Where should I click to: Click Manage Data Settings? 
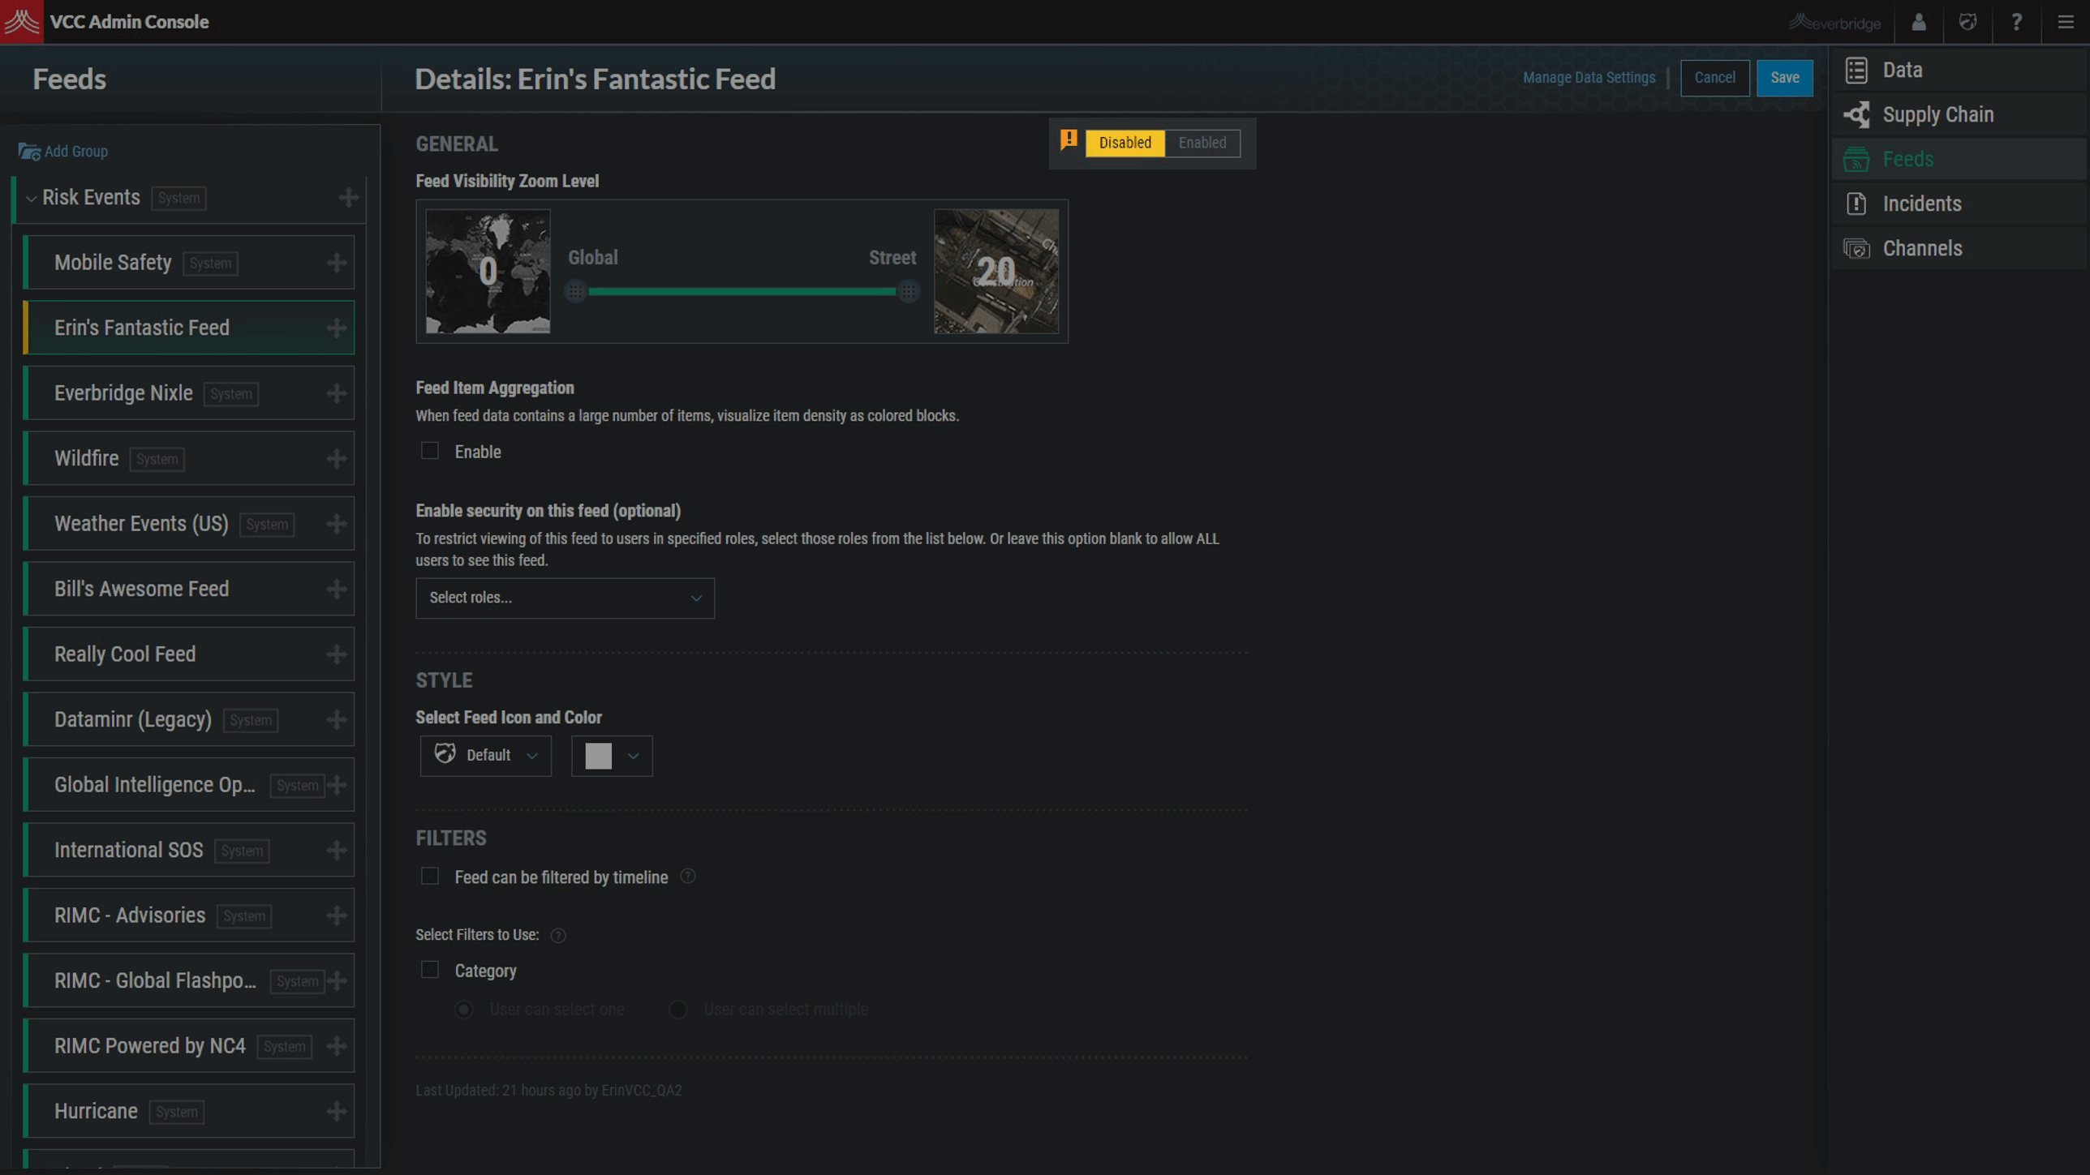click(1589, 77)
